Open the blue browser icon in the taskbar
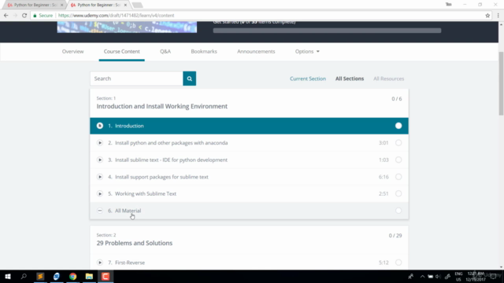The image size is (504, 283). click(57, 276)
